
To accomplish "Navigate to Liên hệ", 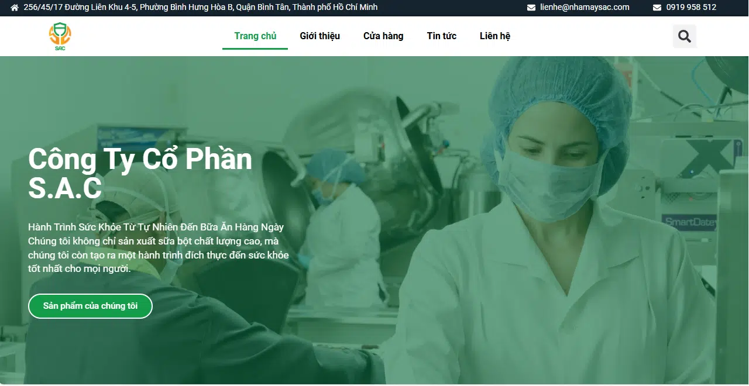I will 495,36.
